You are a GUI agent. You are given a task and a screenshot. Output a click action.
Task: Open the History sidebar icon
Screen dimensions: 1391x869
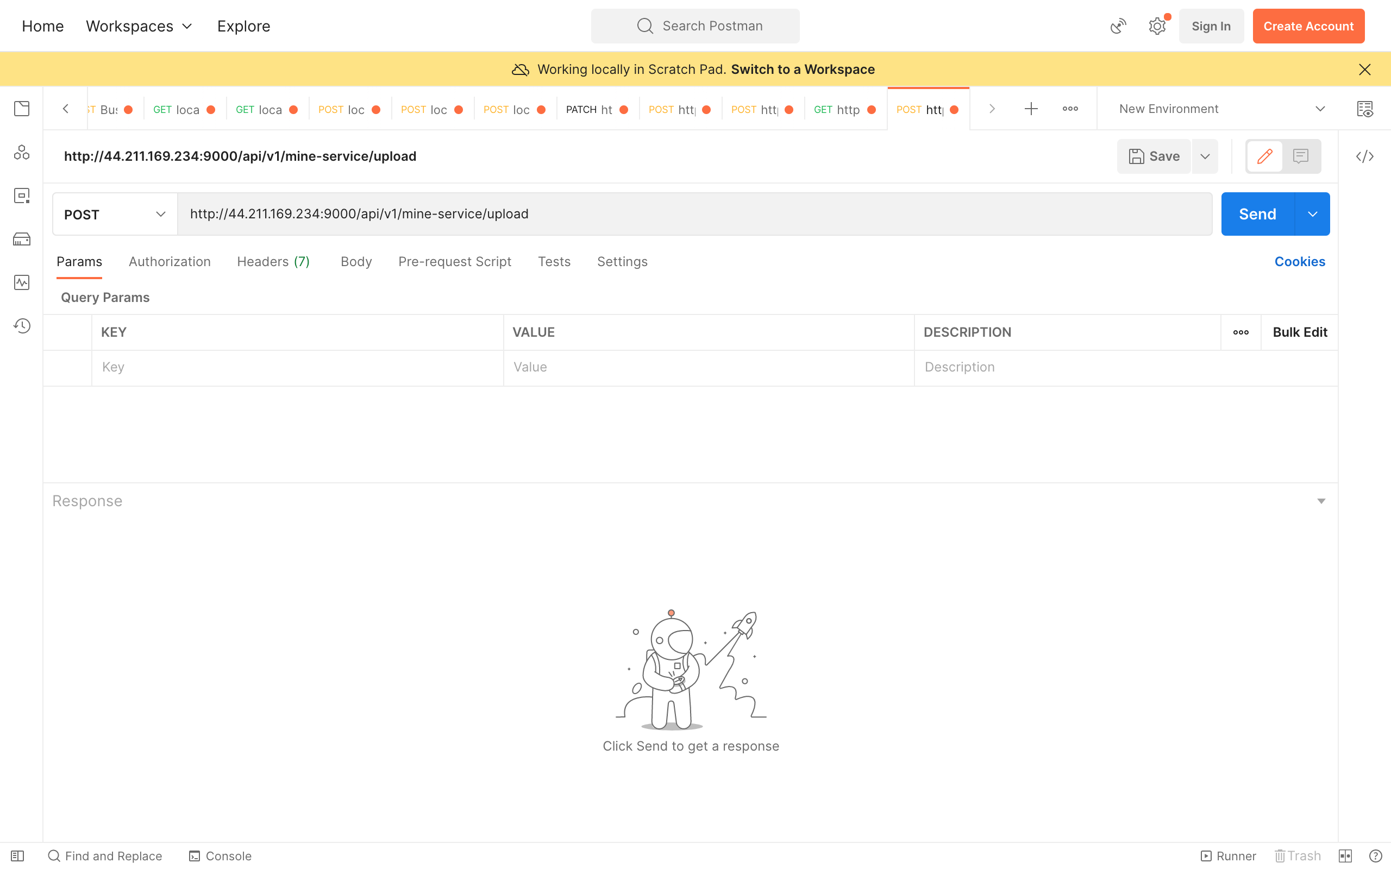(x=22, y=326)
